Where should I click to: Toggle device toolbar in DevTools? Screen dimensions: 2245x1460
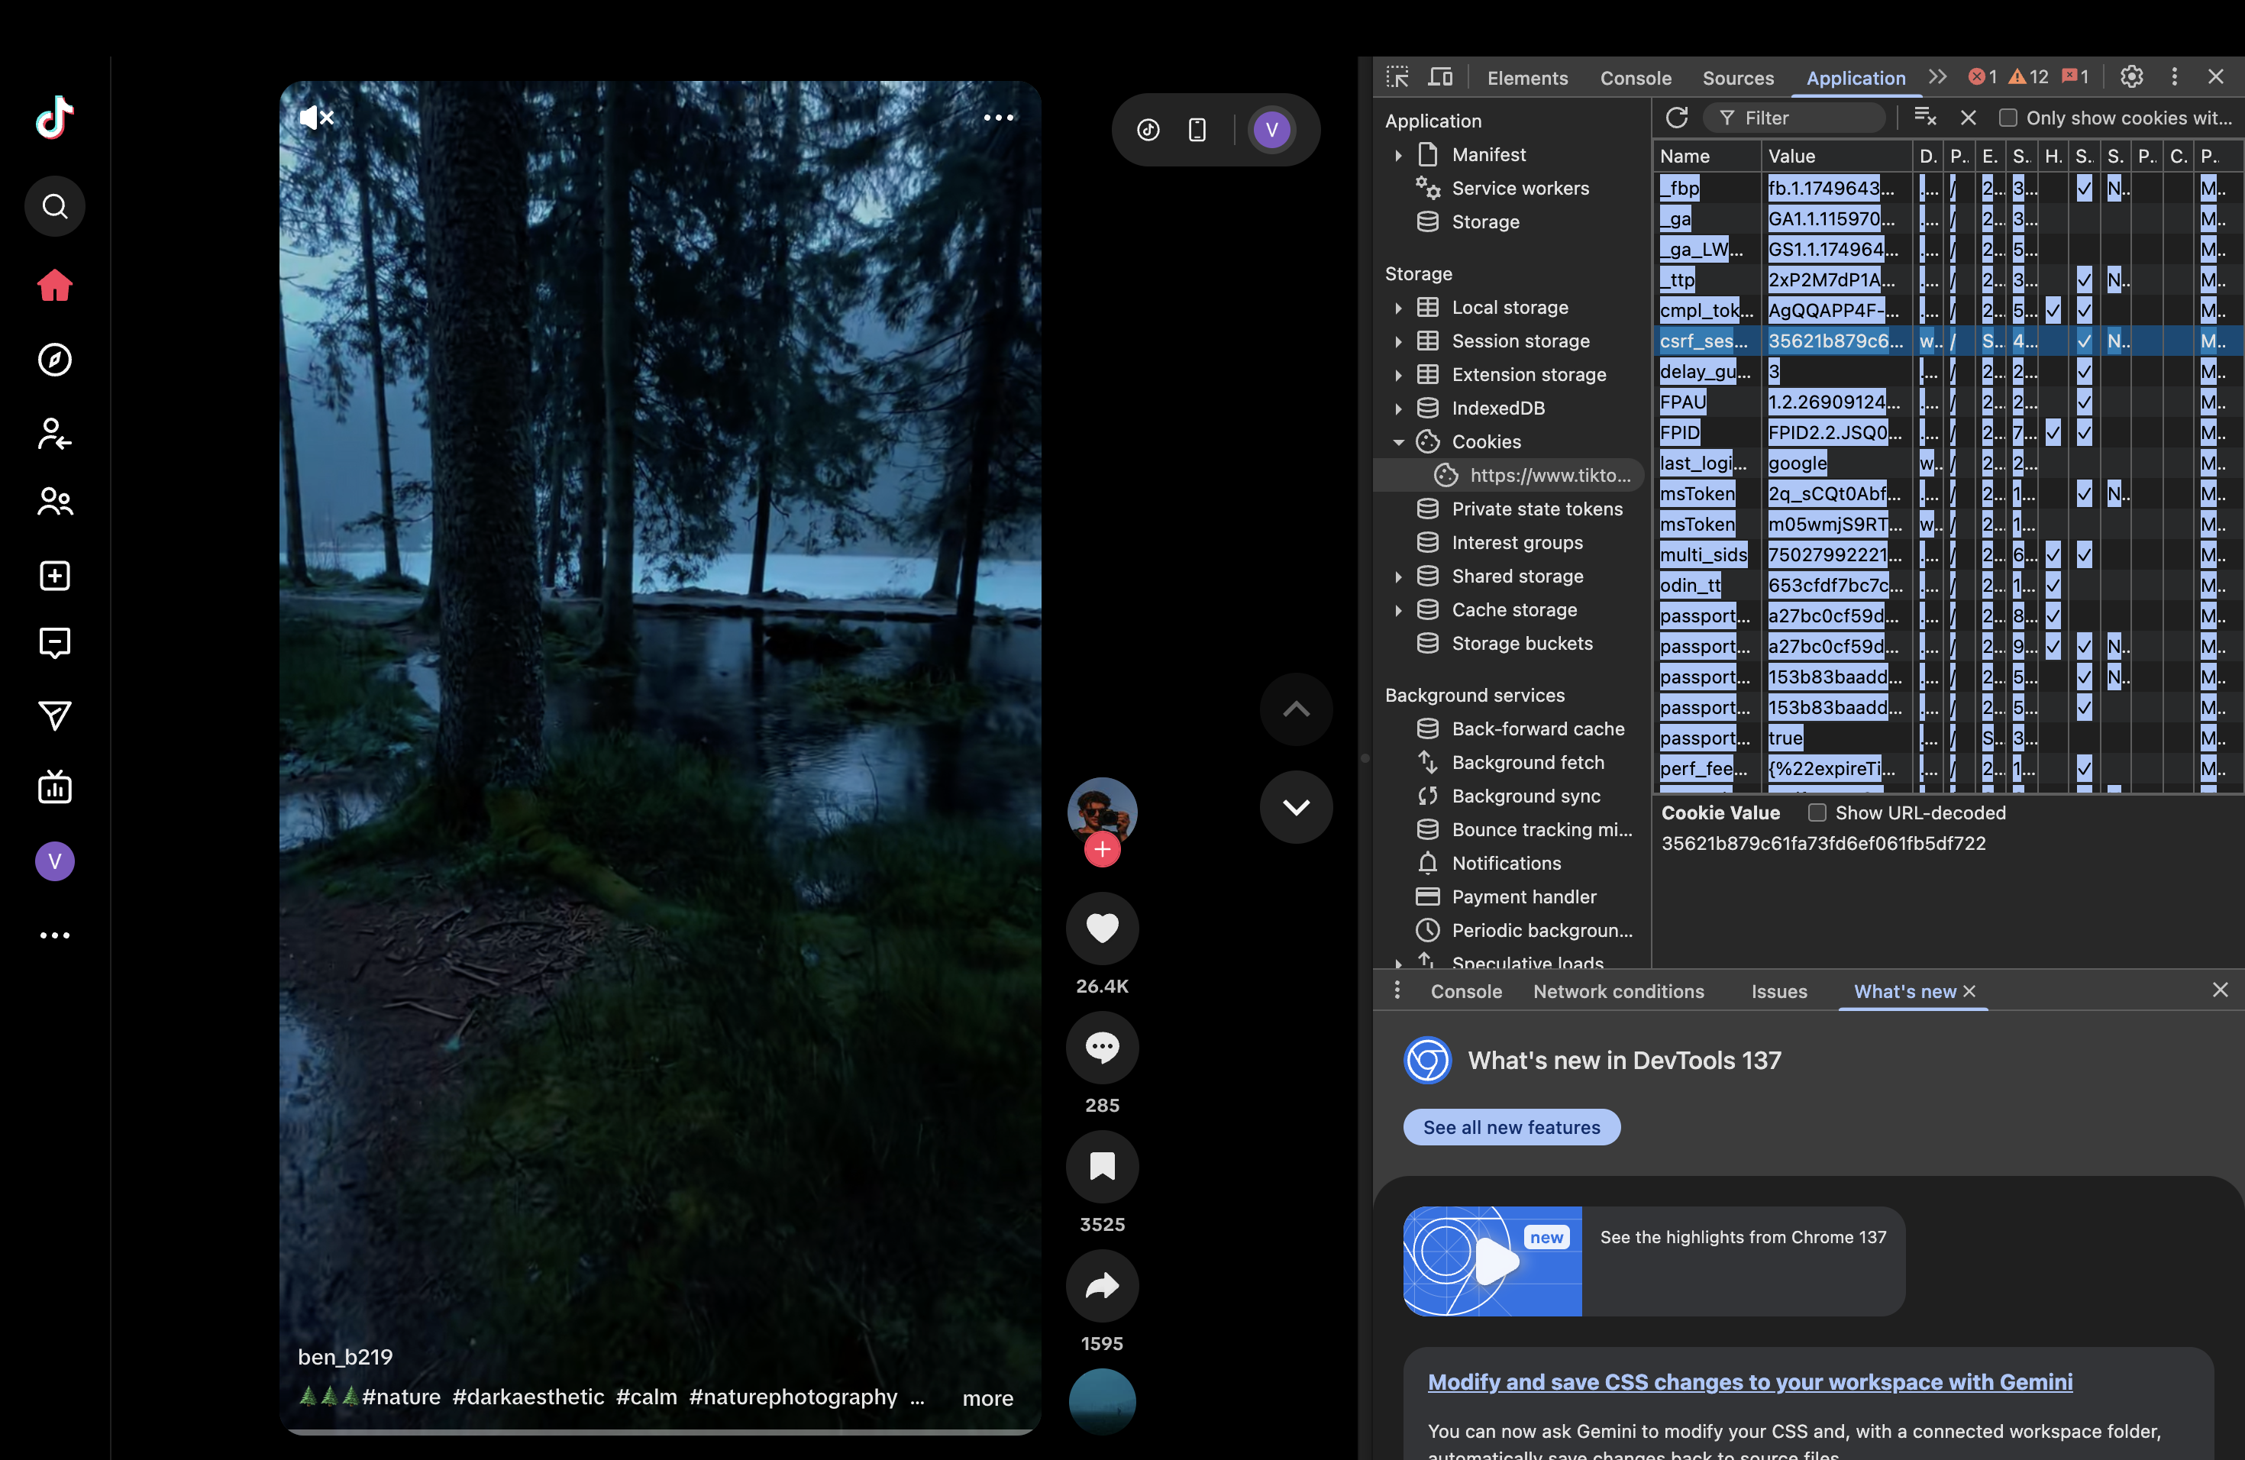1440,77
